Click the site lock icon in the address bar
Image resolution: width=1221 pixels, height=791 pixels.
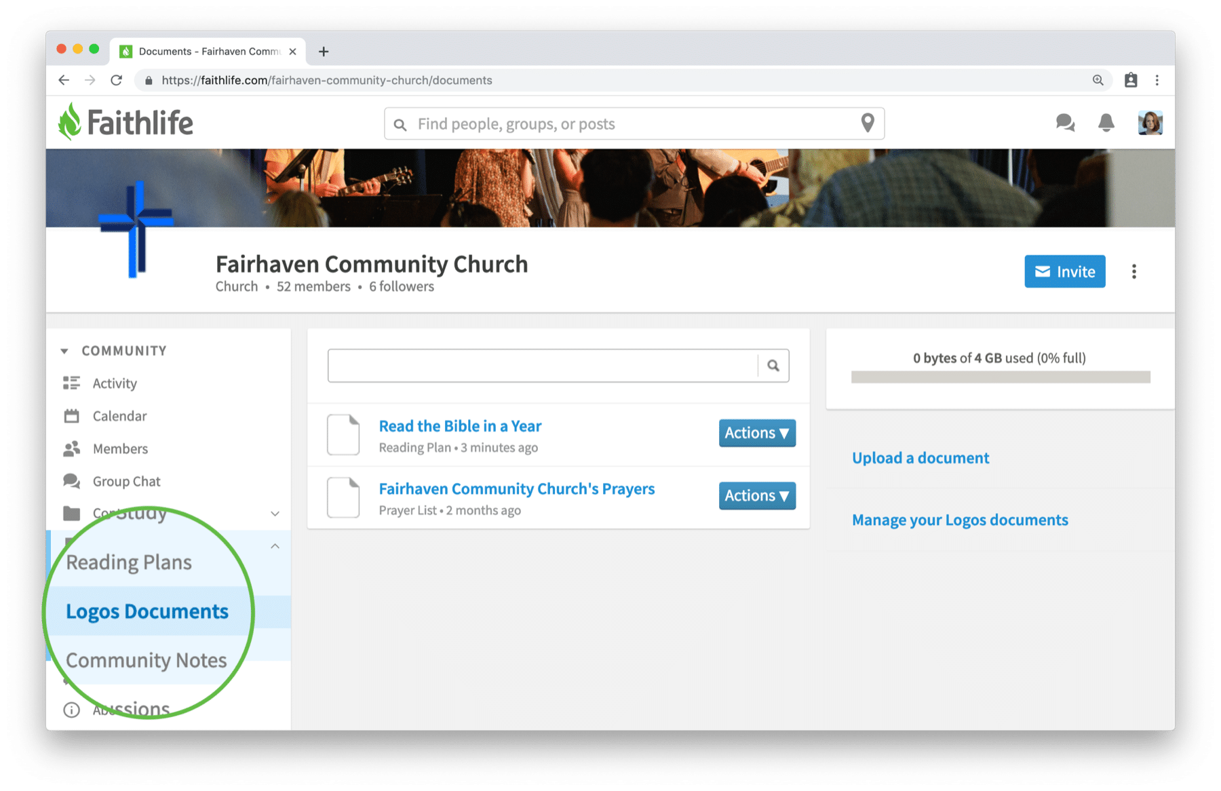point(149,80)
